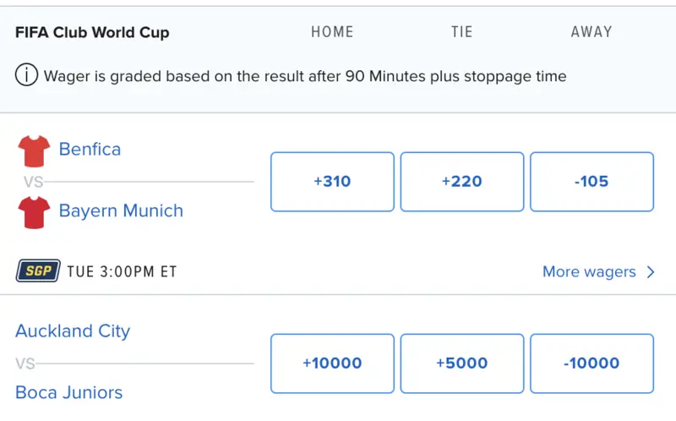
Task: Click the Benfica red jersey icon
Action: pyautogui.click(x=34, y=150)
